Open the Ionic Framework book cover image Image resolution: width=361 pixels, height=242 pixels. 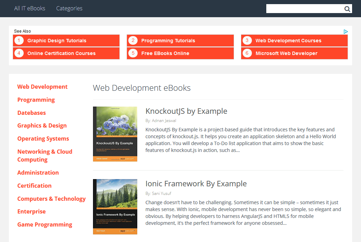[x=115, y=207]
